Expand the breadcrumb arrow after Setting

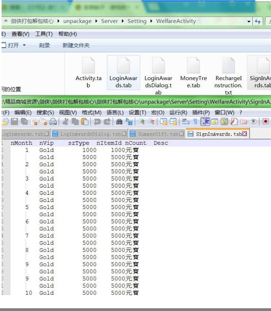point(151,21)
